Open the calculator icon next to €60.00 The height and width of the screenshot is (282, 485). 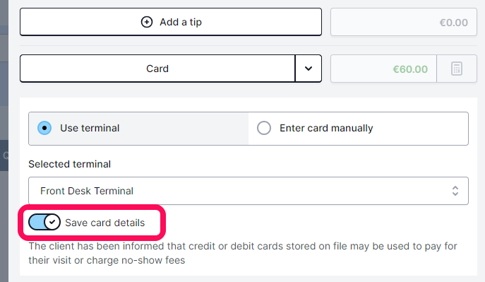(x=457, y=69)
